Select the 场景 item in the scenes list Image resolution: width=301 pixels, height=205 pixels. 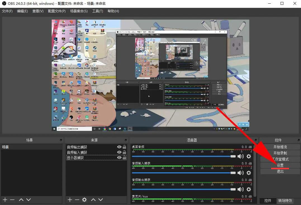pyautogui.click(x=6, y=147)
